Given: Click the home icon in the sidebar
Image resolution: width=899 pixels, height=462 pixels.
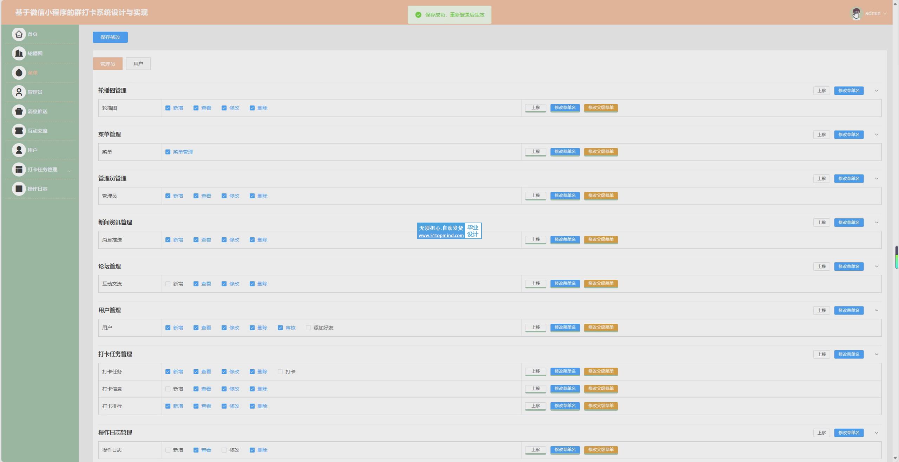Looking at the screenshot, I should click(x=19, y=34).
